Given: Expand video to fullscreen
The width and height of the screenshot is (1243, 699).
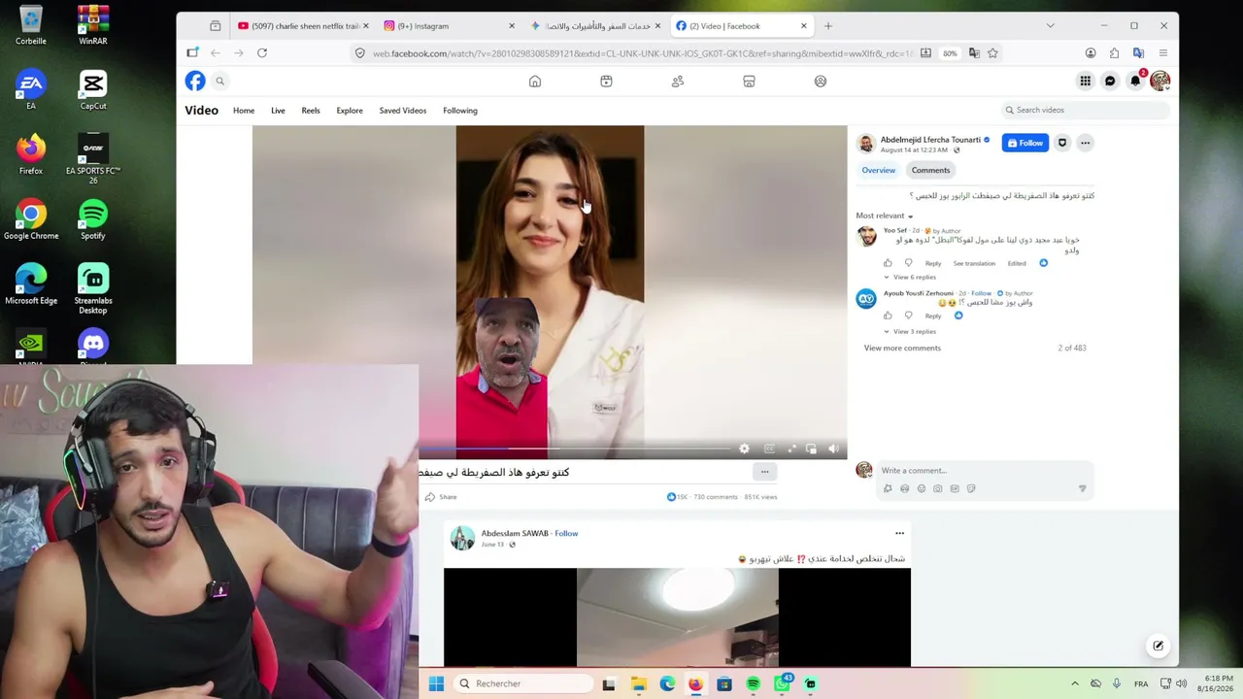Looking at the screenshot, I should click(x=791, y=449).
